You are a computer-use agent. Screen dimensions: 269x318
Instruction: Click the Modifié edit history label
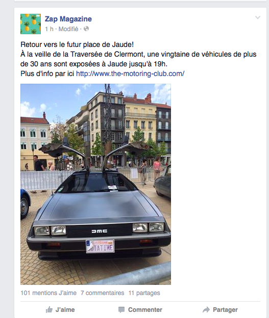coord(68,29)
